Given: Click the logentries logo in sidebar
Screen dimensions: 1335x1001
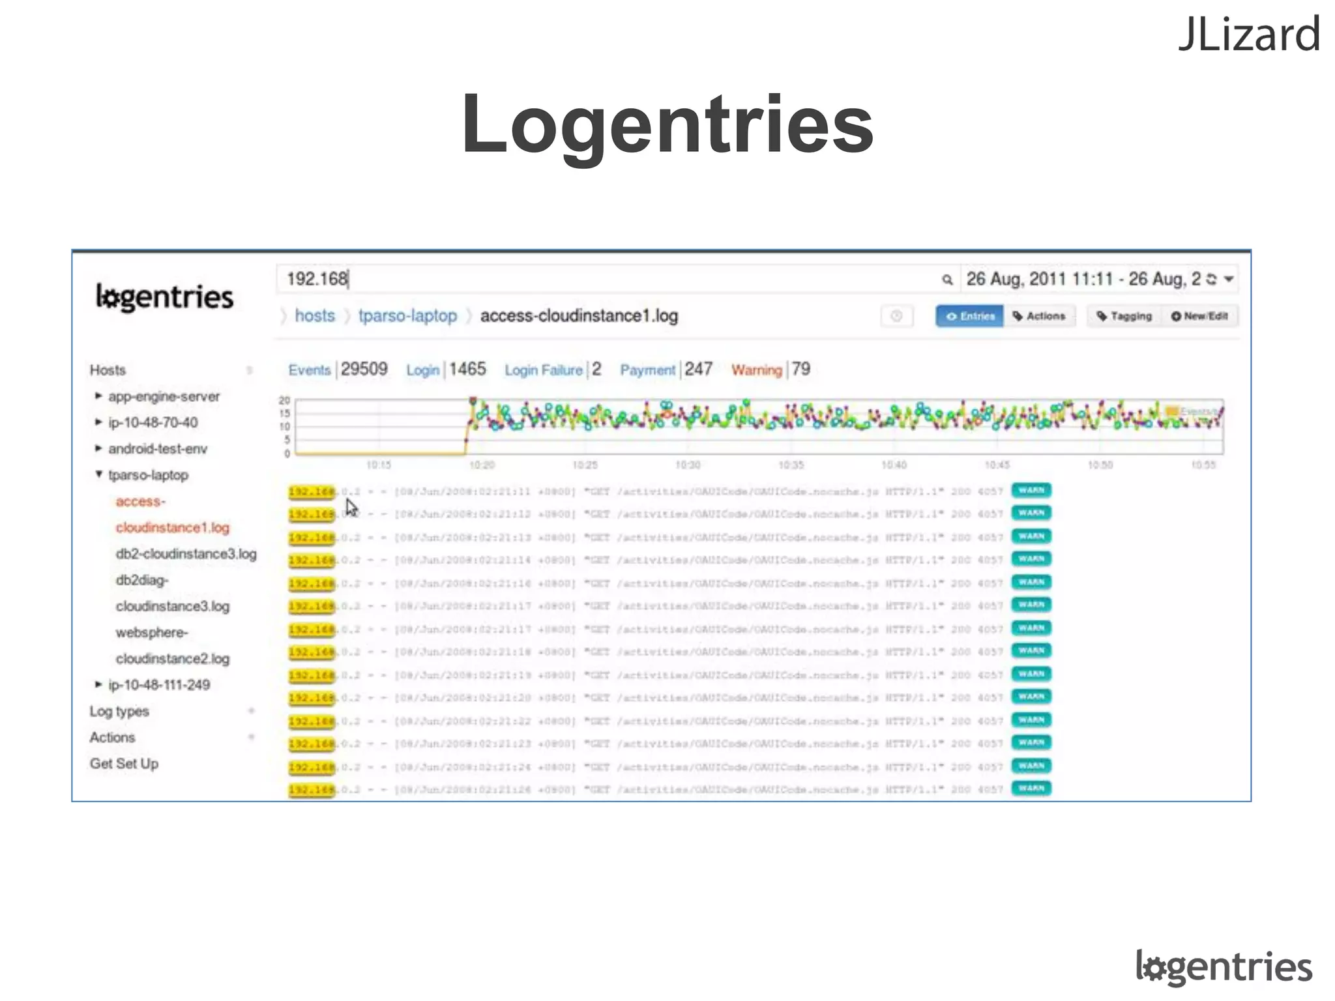Looking at the screenshot, I should 164,297.
